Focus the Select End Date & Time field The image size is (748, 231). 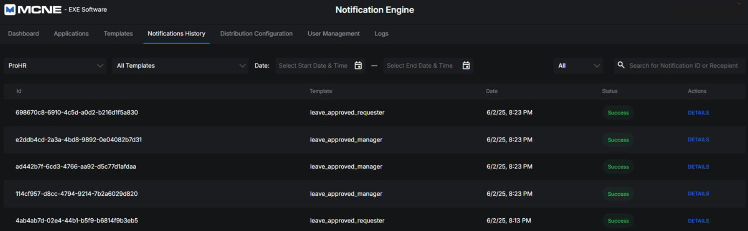coord(419,66)
